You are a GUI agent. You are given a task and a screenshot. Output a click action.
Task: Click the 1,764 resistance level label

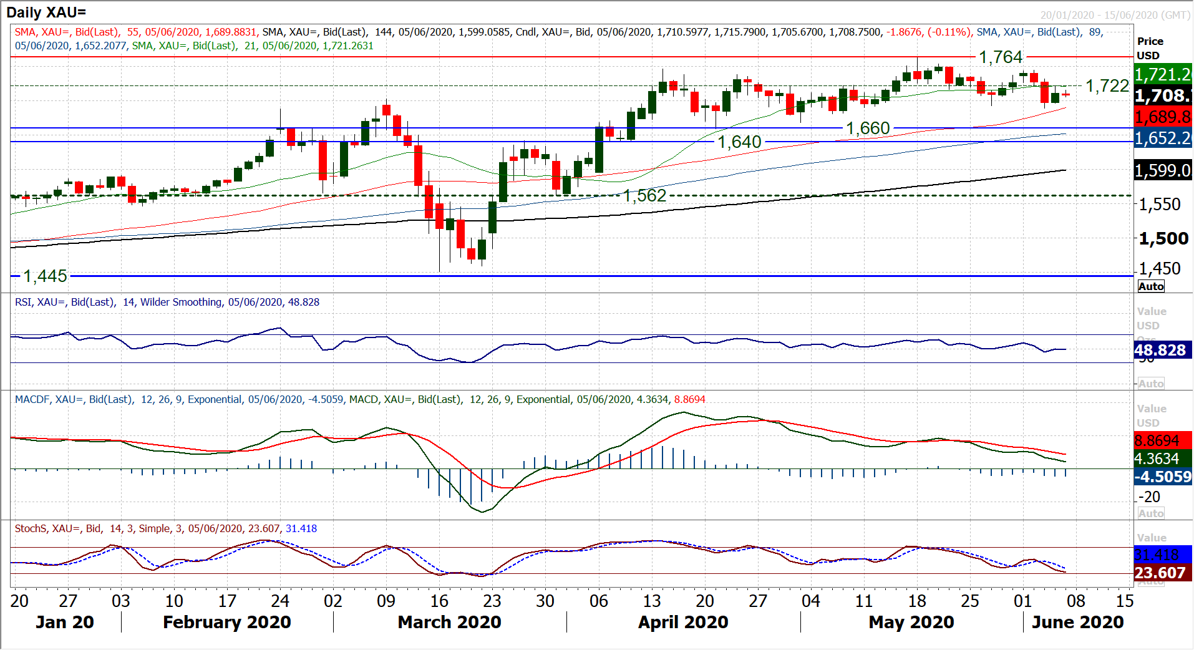point(1001,57)
